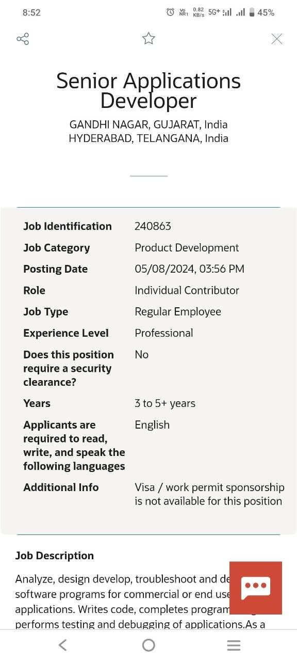Close the job details page
Image resolution: width=297 pixels, height=661 pixels.
tap(277, 39)
